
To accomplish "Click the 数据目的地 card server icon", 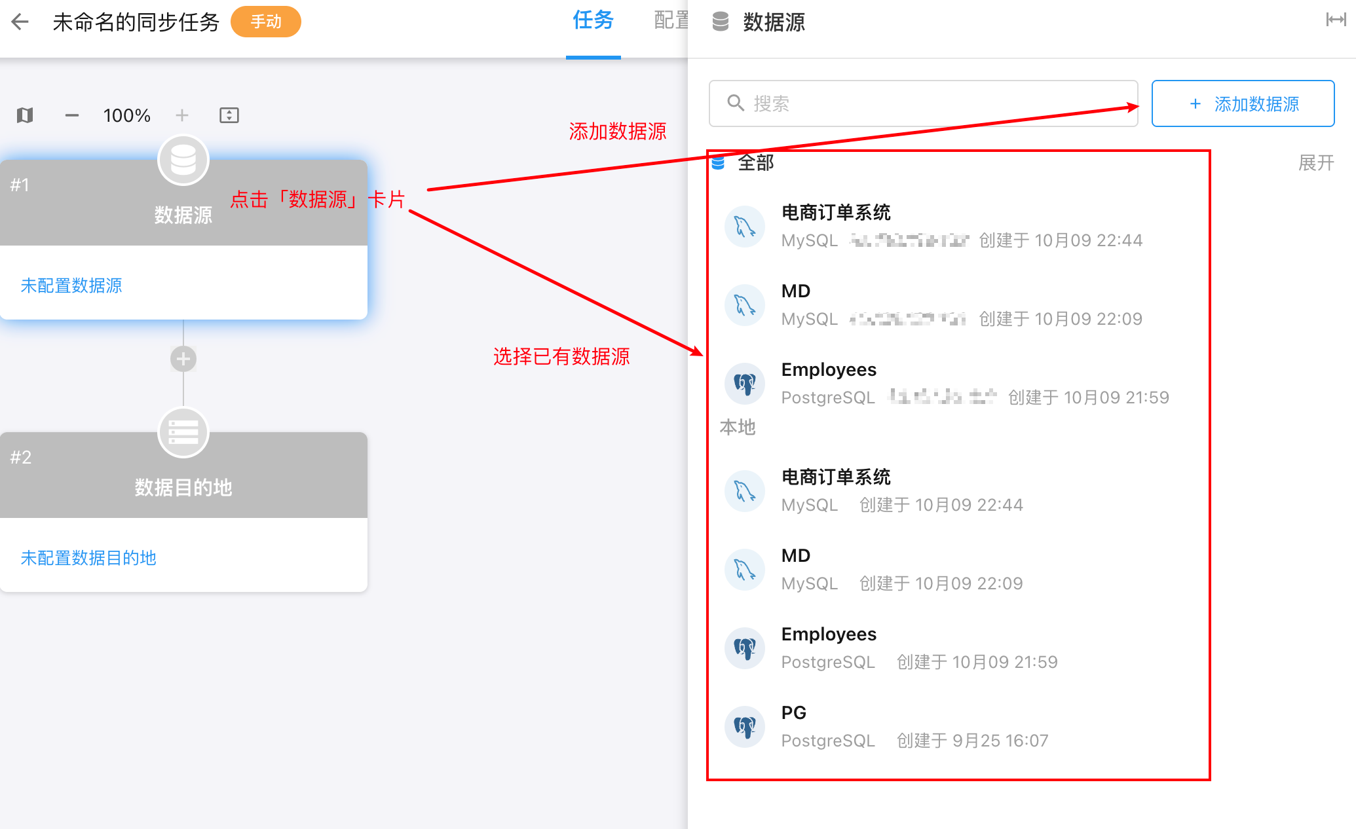I will pos(183,433).
